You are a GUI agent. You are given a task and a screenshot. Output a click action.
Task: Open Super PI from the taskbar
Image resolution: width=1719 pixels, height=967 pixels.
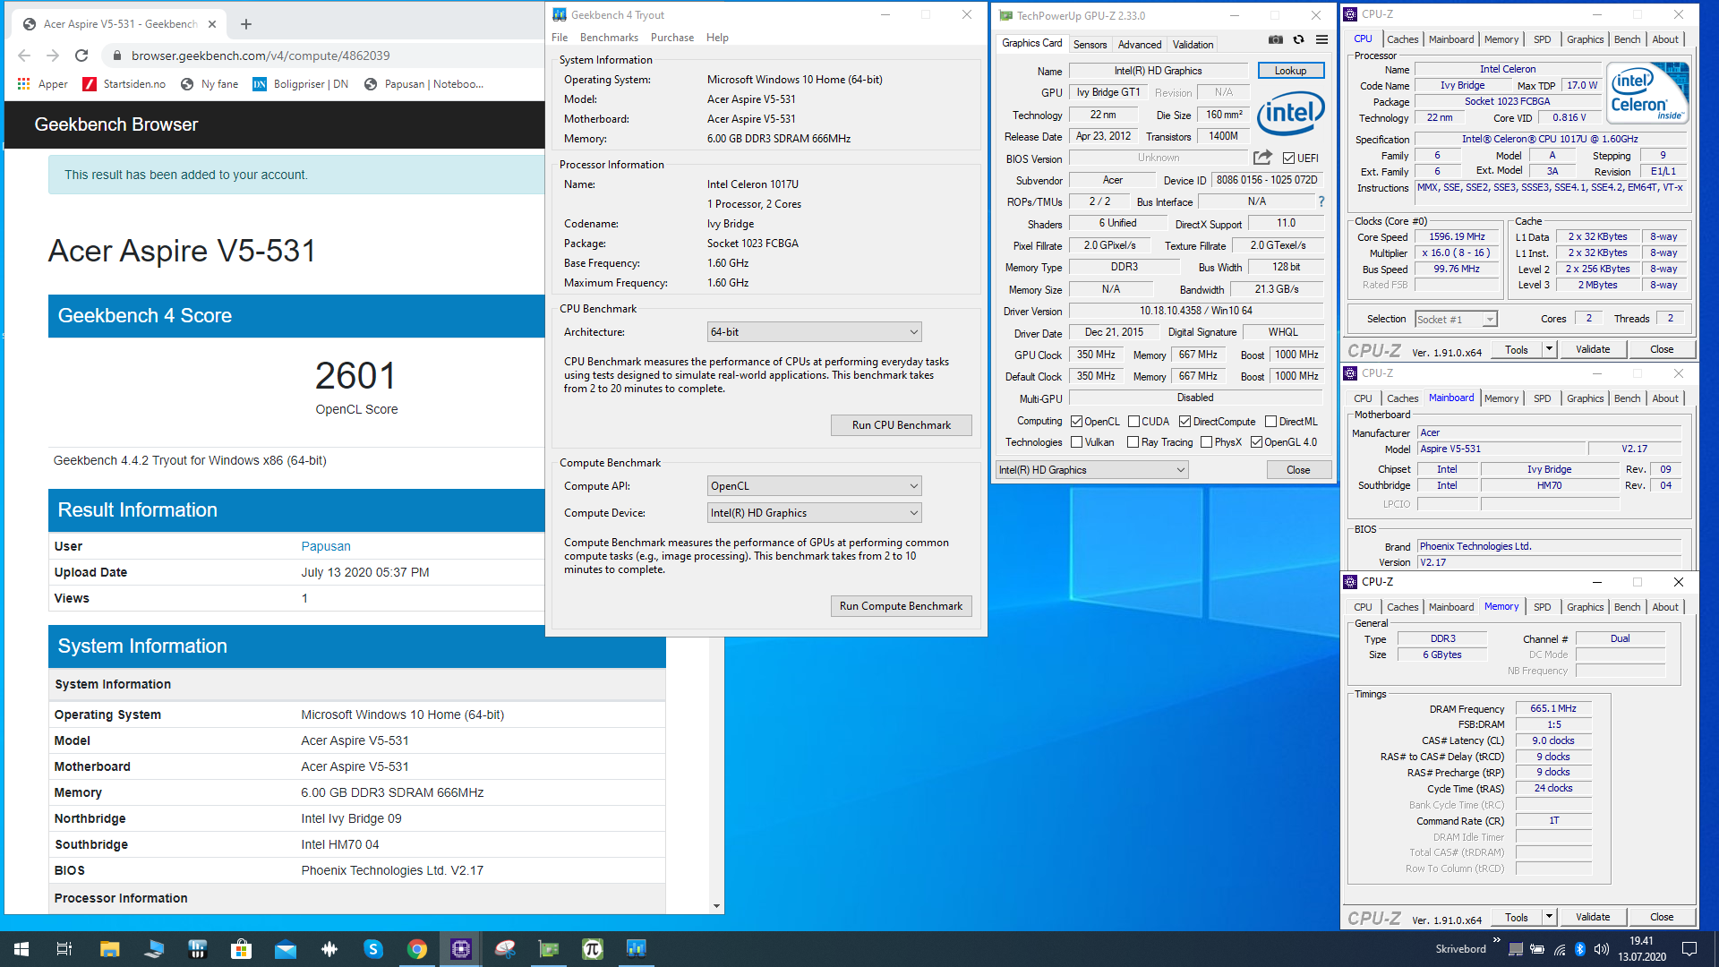tap(593, 949)
